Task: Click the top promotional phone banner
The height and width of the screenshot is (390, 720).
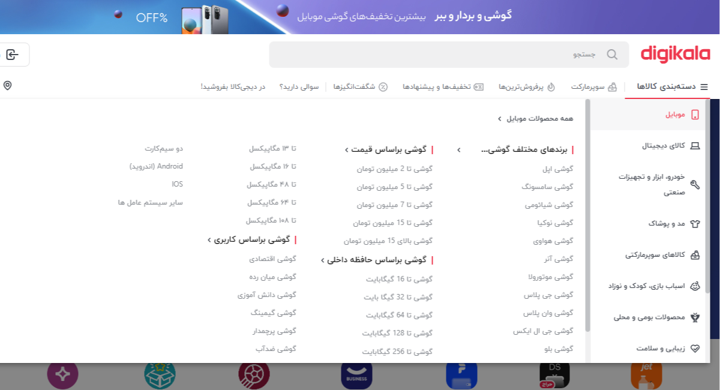Action: click(x=360, y=17)
